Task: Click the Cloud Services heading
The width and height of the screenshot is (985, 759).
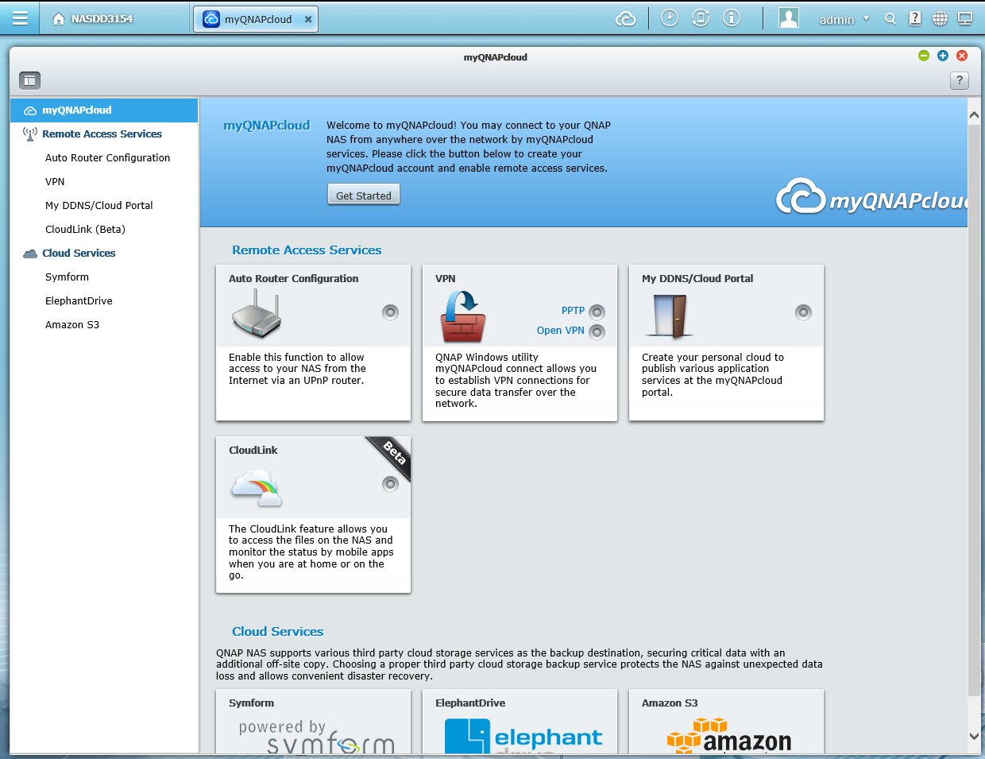Action: coord(277,632)
